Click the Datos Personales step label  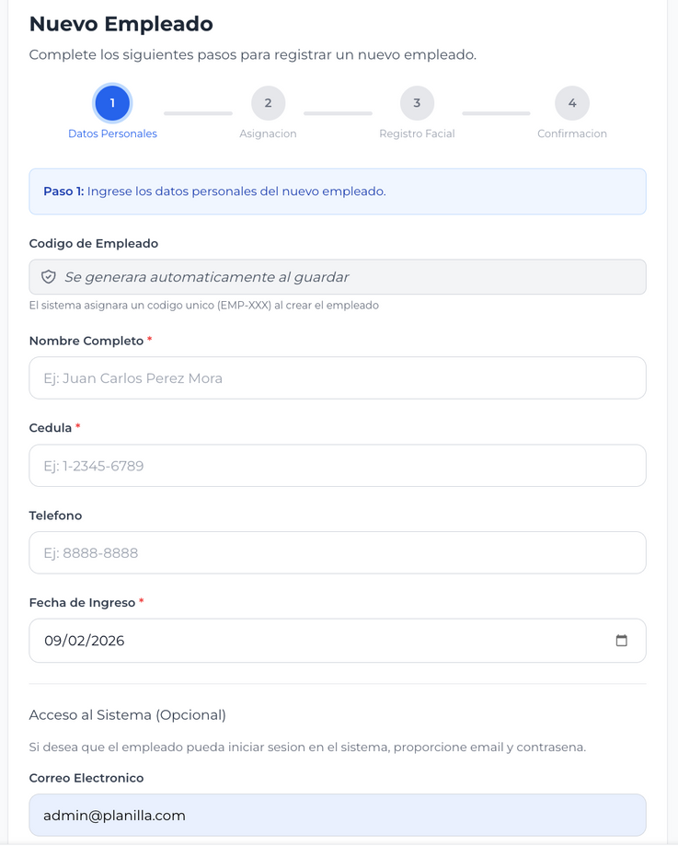pos(112,133)
